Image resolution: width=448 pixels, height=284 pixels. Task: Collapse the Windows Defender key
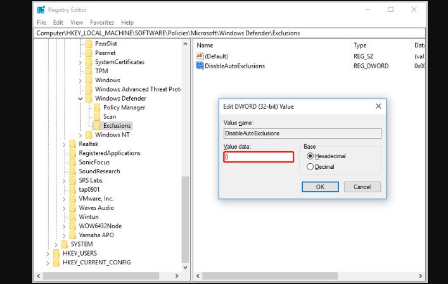pyautogui.click(x=80, y=99)
